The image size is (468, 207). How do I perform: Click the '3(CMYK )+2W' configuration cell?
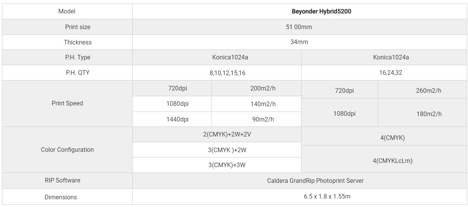point(217,150)
